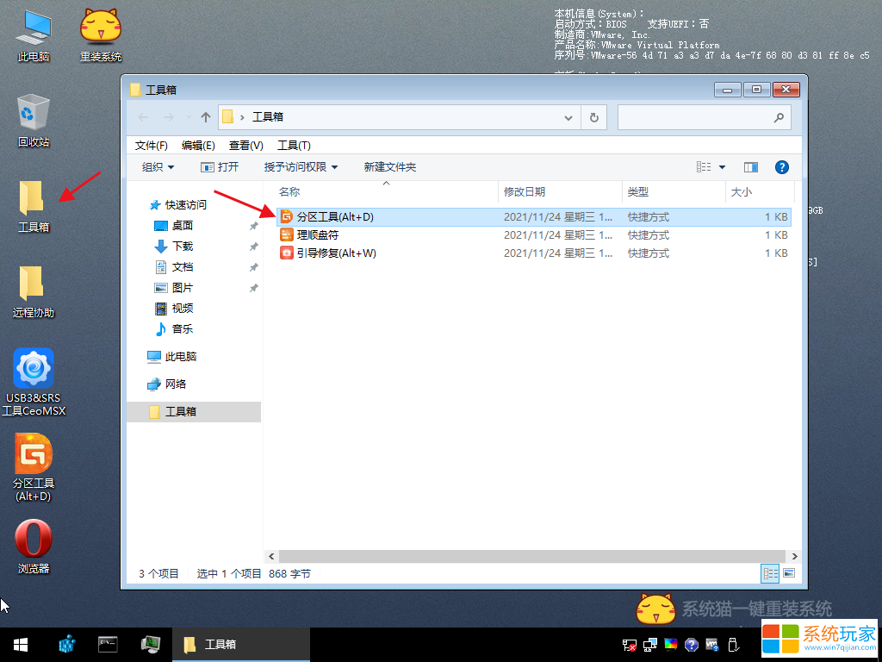Screen dimensions: 882x662
Task: Click the USB device tray icon
Action: 733,645
